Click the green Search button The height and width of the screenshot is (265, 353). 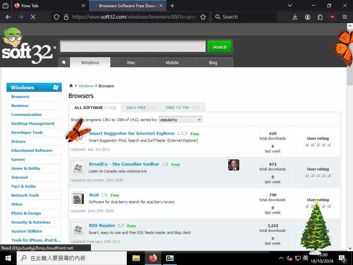[220, 47]
